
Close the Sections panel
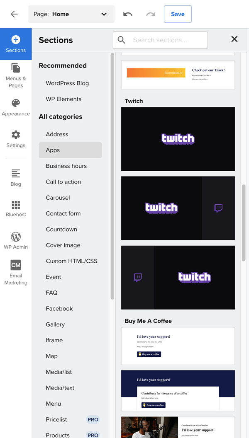coord(234,39)
